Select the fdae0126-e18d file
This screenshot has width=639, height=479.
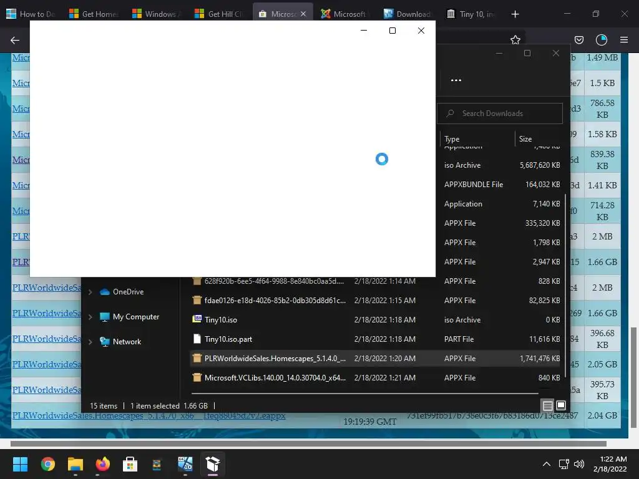click(375, 300)
